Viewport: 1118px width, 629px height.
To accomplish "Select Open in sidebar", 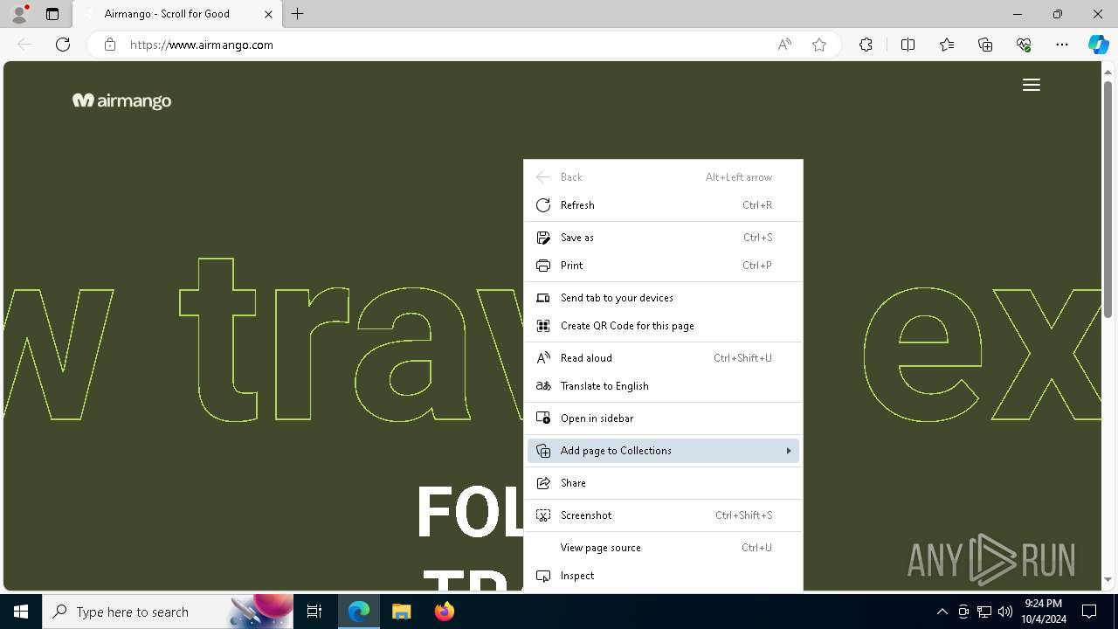I will (x=663, y=418).
